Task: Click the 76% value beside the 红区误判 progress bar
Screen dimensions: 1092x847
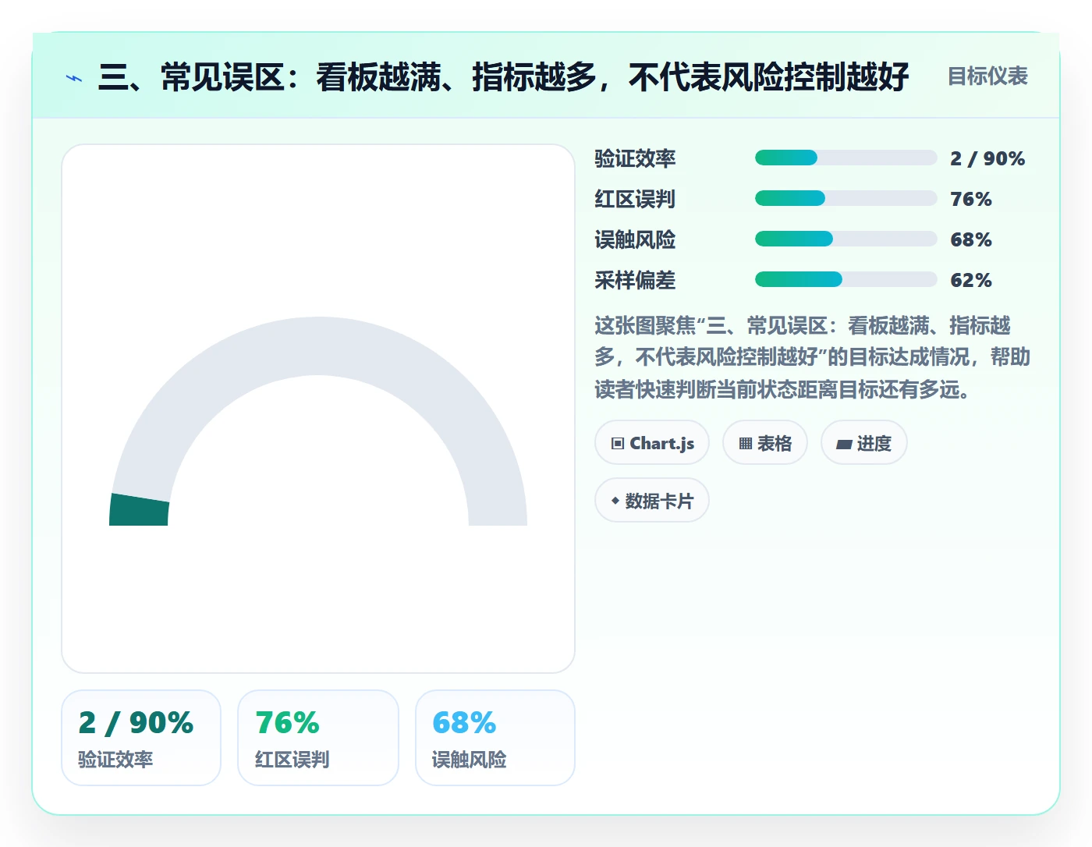Action: click(x=971, y=199)
